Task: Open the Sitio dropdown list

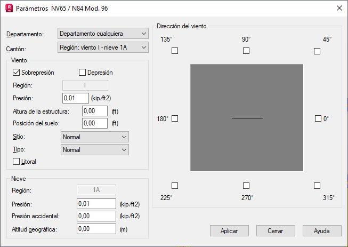Action: (95, 137)
